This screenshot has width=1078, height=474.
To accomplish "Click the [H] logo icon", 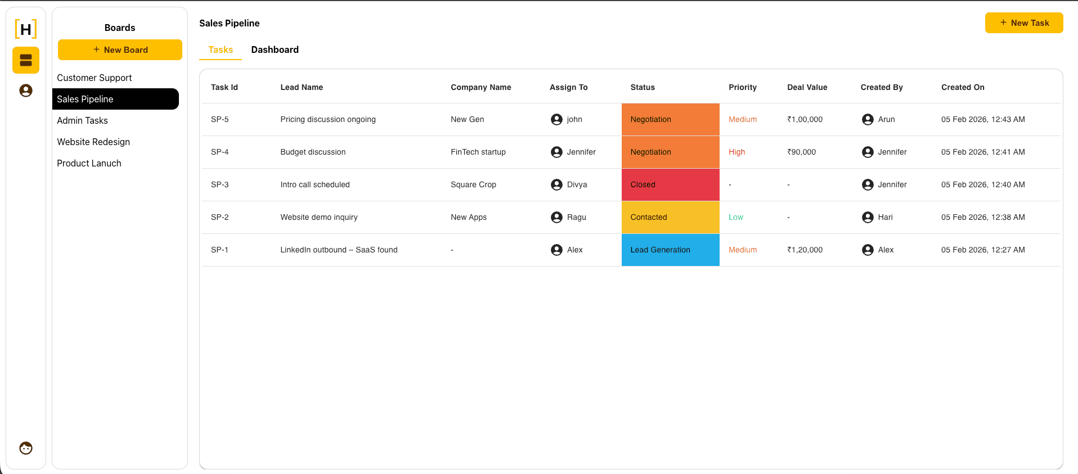I will [x=25, y=29].
